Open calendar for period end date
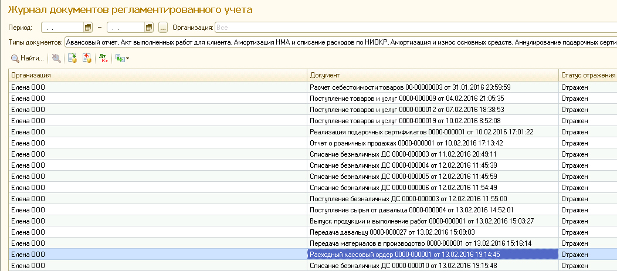The height and width of the screenshot is (271, 617). (x=149, y=28)
